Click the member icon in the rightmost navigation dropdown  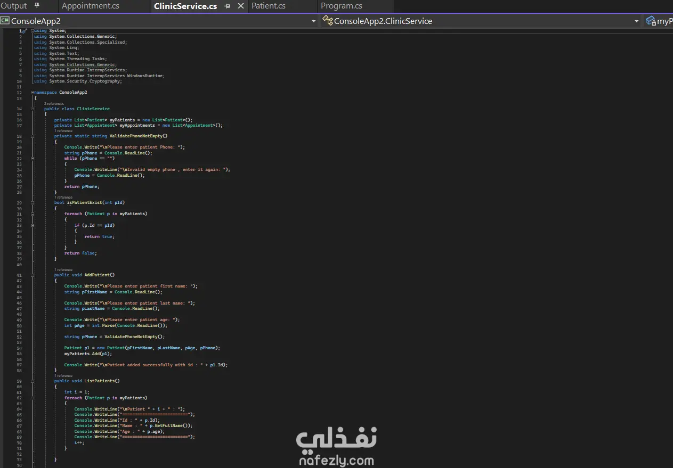click(651, 21)
